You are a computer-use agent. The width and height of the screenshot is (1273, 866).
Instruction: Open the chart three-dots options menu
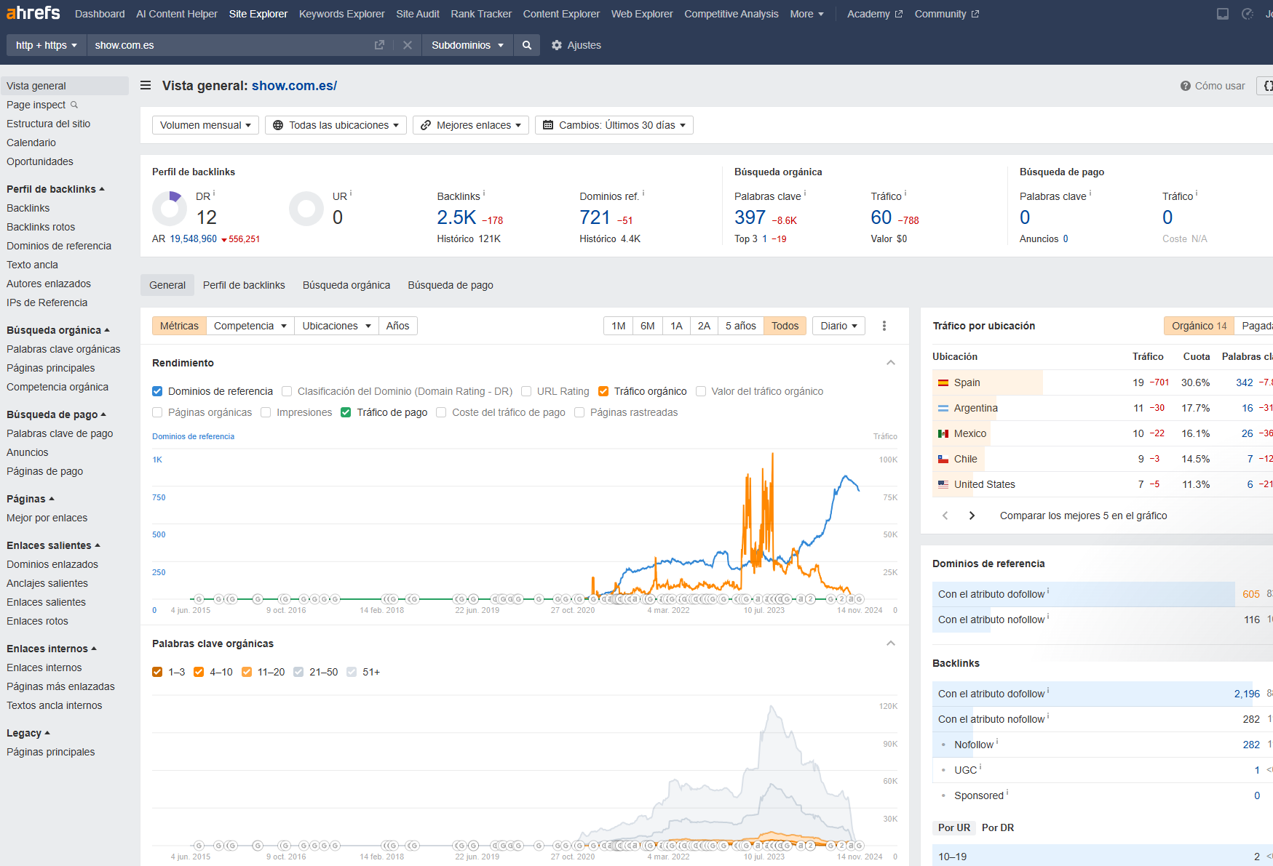884,326
